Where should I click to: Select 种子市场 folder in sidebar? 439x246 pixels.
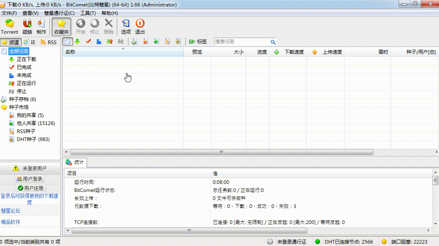click(18, 107)
